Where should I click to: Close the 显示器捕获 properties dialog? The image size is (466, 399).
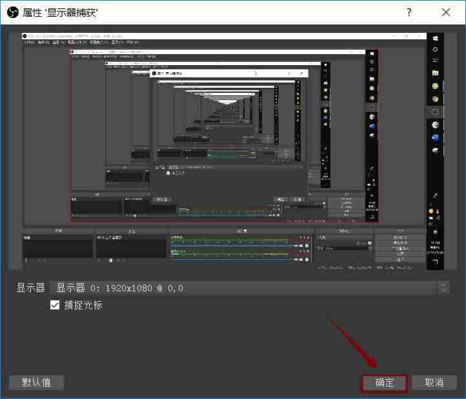[446, 12]
